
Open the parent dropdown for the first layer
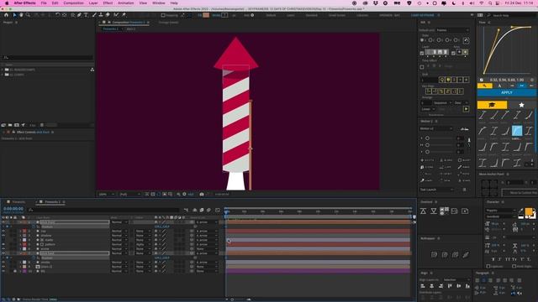click(x=207, y=222)
